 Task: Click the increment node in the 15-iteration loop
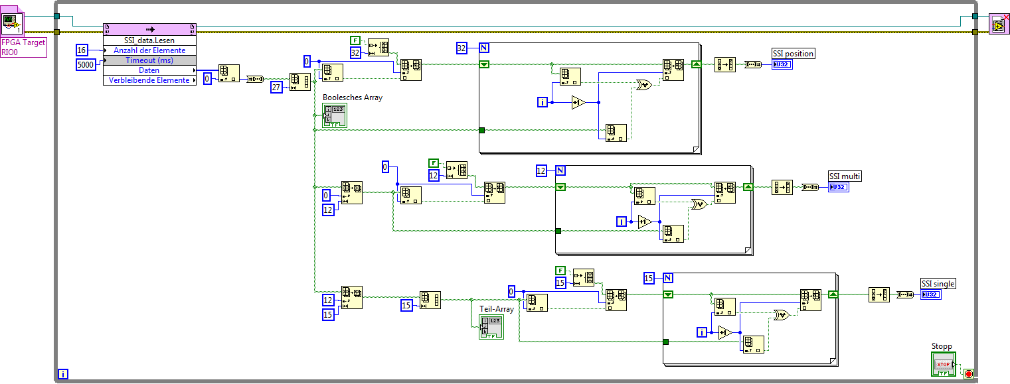725,332
